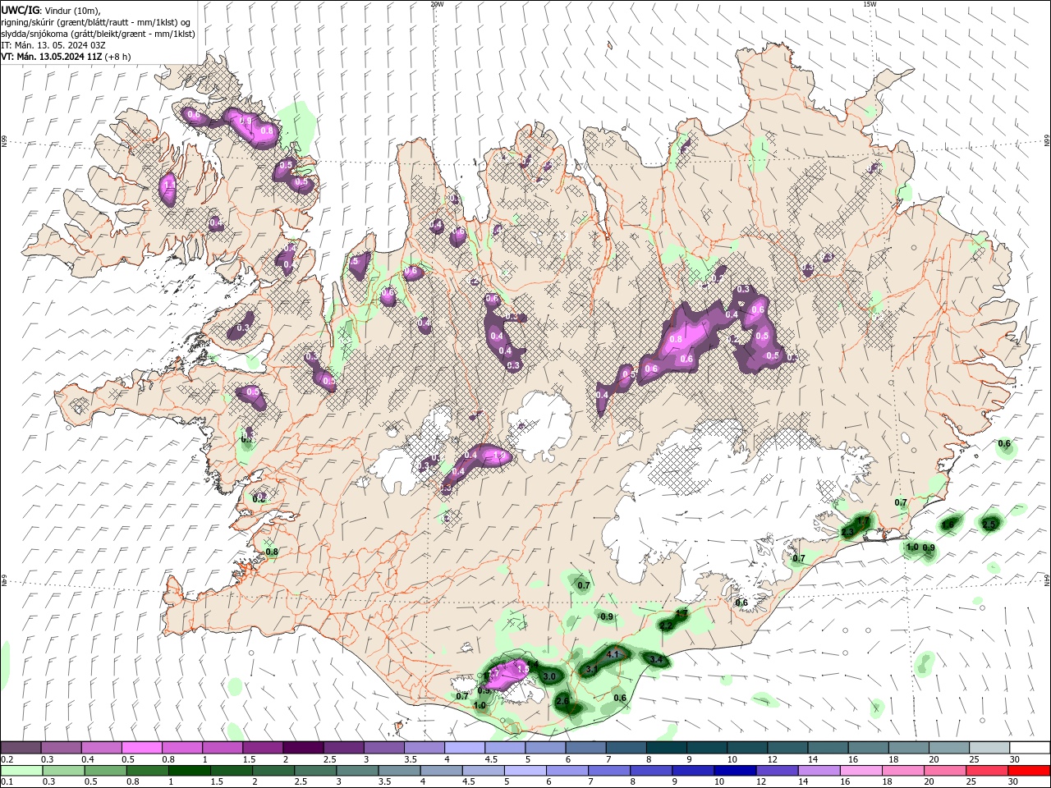
Task: Click the "0.2" label in the upper legend row
Action: (x=7, y=759)
